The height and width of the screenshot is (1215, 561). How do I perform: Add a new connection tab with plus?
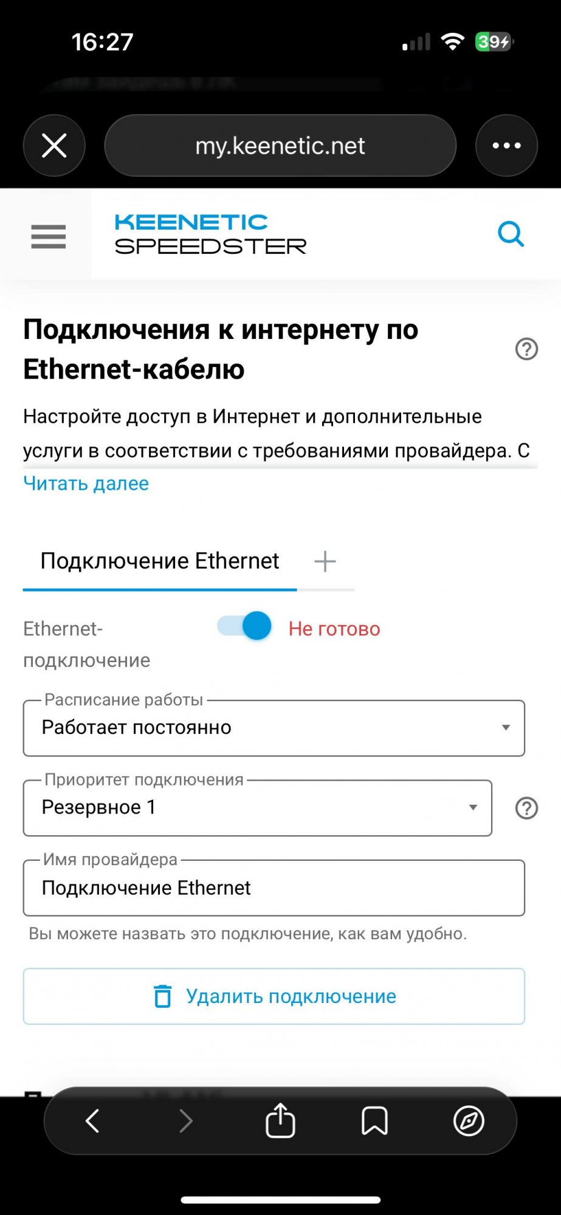pos(325,561)
